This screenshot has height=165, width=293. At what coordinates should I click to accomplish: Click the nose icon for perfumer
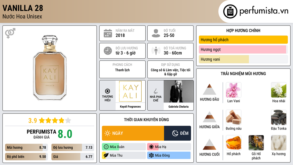pos(156,91)
